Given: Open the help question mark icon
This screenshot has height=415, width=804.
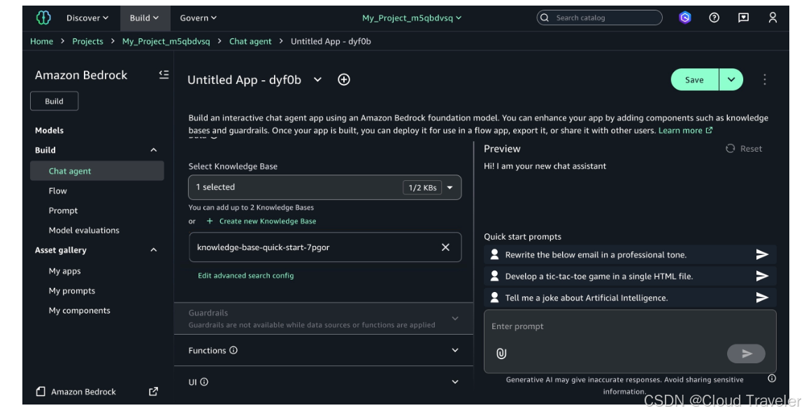Looking at the screenshot, I should coord(714,18).
